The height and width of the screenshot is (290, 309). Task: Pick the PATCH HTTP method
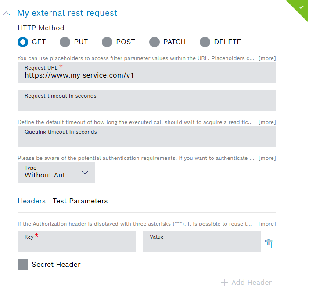[x=154, y=42]
